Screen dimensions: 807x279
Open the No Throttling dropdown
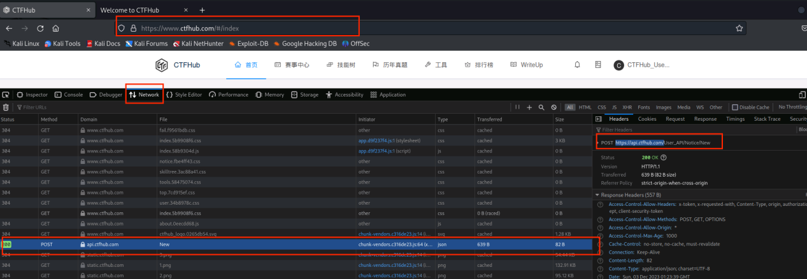coord(792,107)
